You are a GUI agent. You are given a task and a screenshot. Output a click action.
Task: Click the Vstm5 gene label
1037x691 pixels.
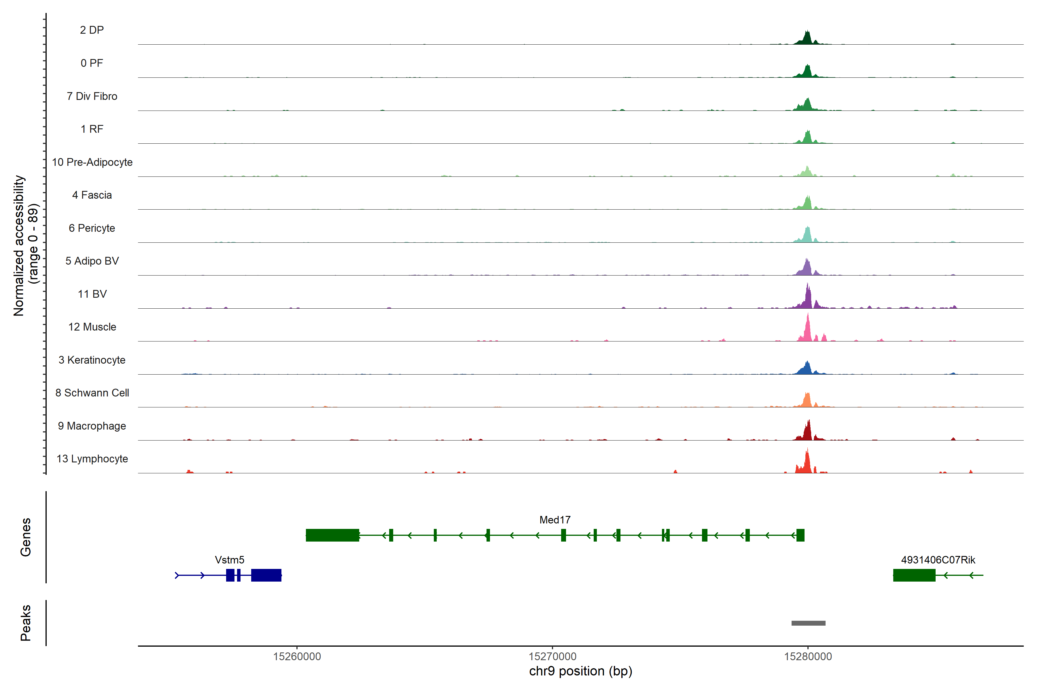coord(229,560)
